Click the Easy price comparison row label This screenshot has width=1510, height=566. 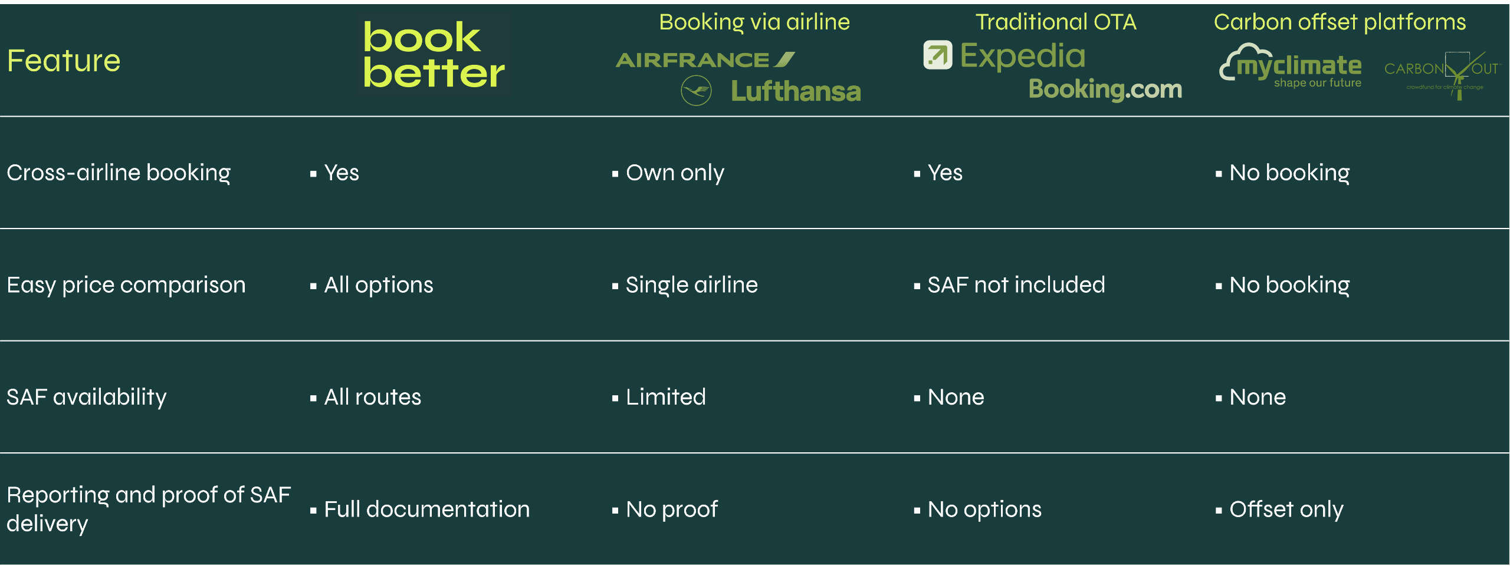126,285
